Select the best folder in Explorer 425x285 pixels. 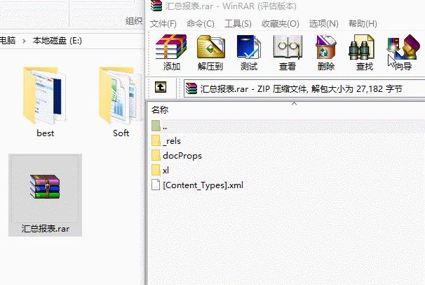click(x=45, y=95)
